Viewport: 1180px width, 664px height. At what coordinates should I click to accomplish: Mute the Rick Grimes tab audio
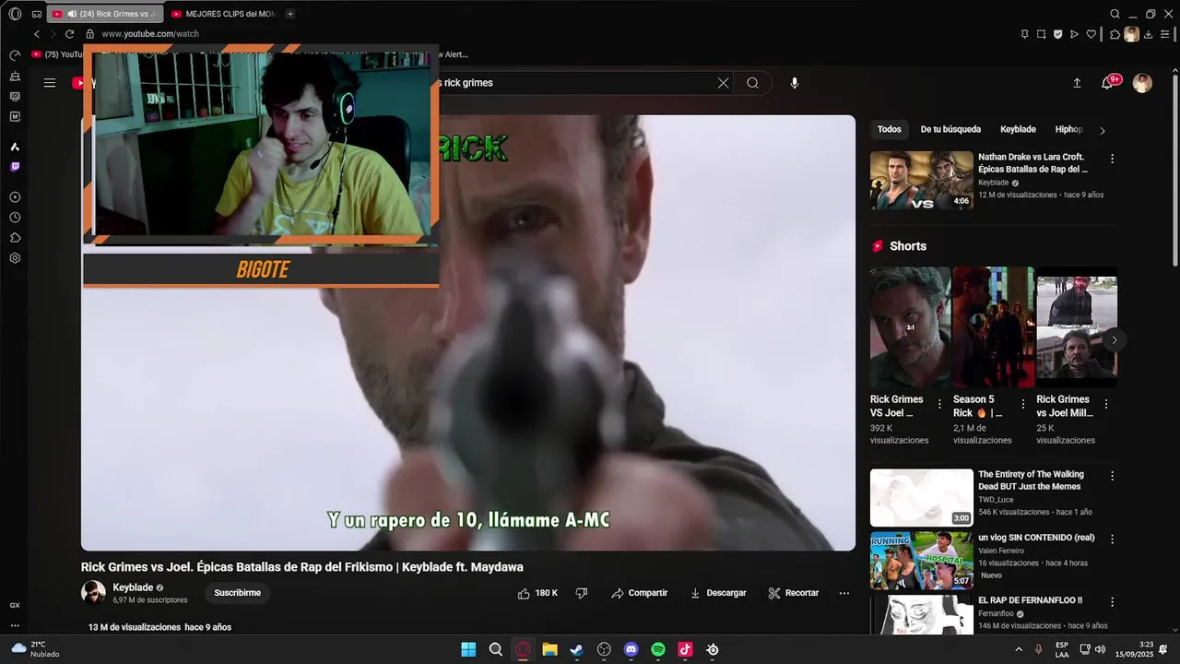coord(72,14)
